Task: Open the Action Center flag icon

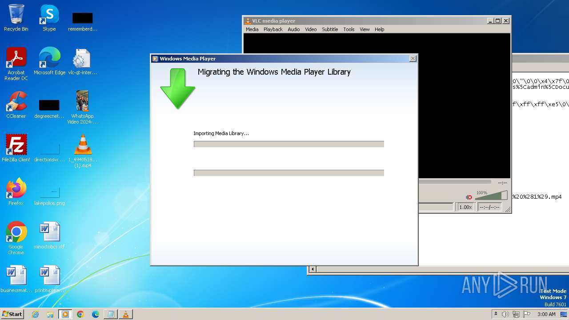Action: coord(527,314)
